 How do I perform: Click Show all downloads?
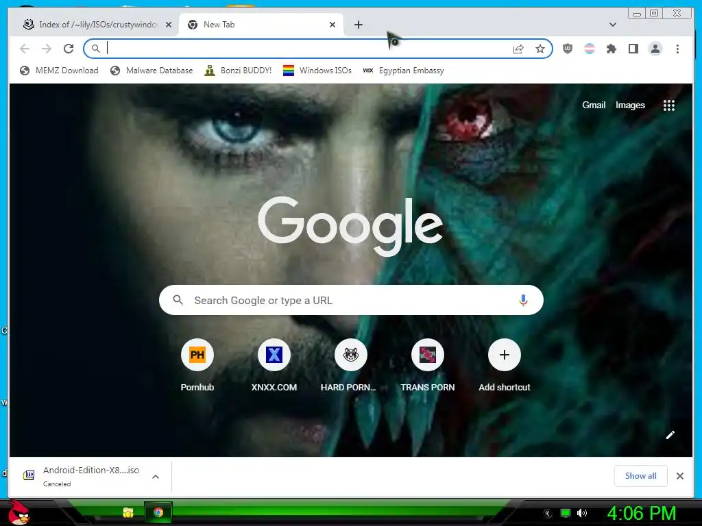click(x=640, y=476)
